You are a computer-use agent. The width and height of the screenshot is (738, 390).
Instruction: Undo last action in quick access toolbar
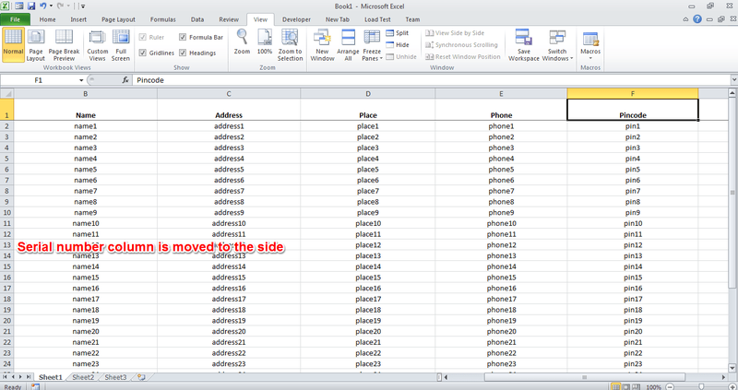[42, 6]
